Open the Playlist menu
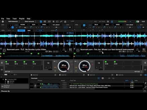 22,19
